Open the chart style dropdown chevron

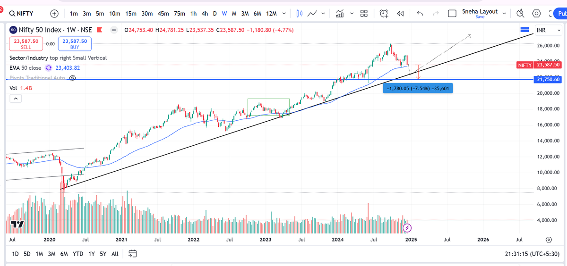coord(323,14)
